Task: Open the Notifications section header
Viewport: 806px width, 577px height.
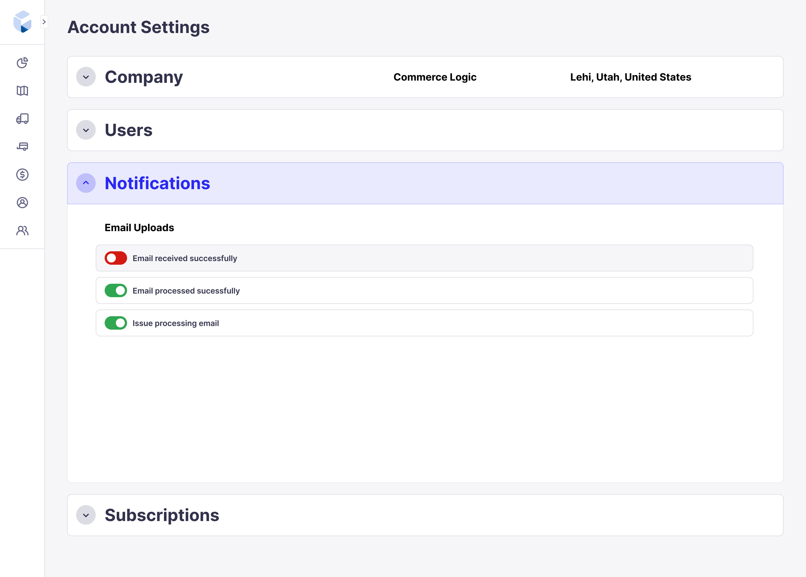Action: 157,183
